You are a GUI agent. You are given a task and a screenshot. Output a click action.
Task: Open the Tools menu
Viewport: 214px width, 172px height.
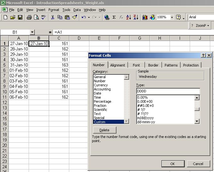click(66, 10)
